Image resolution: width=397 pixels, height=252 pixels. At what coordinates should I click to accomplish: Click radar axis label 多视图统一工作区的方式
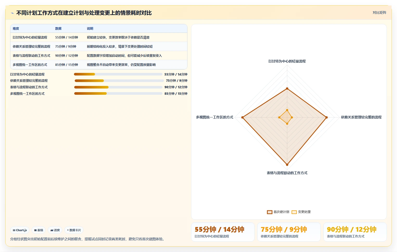coord(215,117)
